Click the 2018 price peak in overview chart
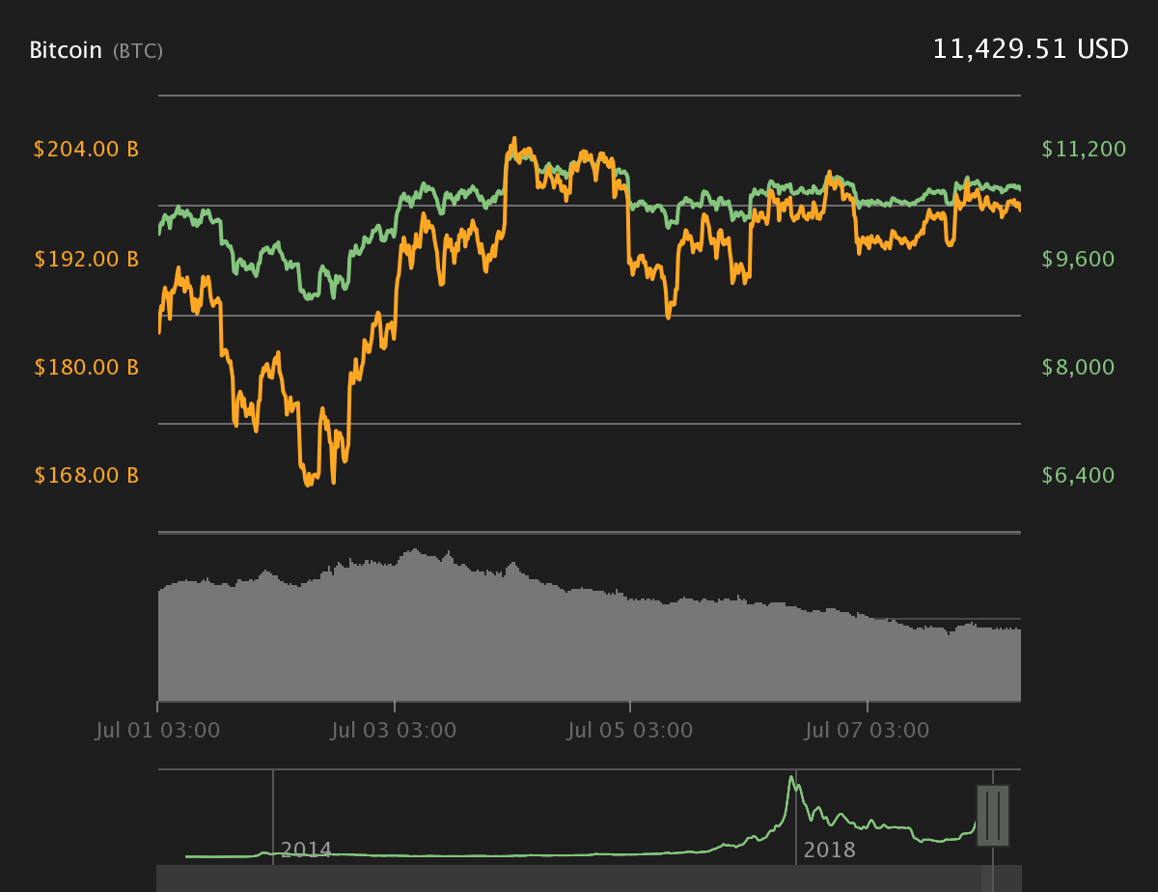 [792, 779]
